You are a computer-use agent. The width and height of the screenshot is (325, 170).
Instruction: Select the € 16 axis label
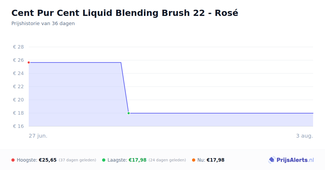[x=18, y=126]
